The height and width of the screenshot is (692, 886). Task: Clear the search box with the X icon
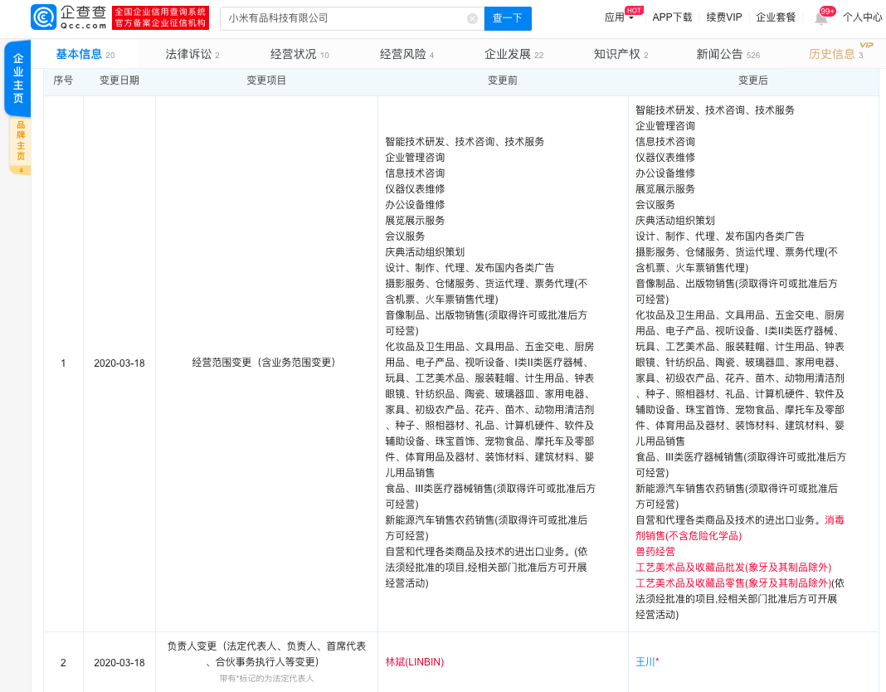pyautogui.click(x=472, y=18)
